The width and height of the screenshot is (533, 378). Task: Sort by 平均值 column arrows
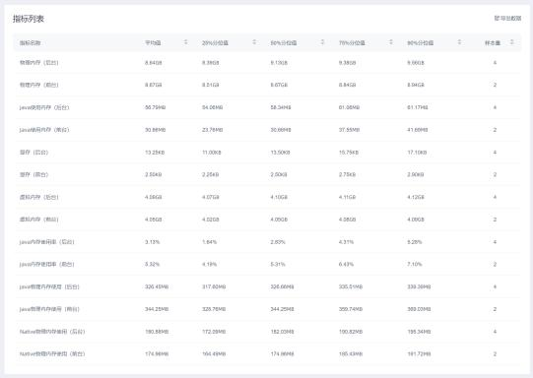[x=185, y=42]
